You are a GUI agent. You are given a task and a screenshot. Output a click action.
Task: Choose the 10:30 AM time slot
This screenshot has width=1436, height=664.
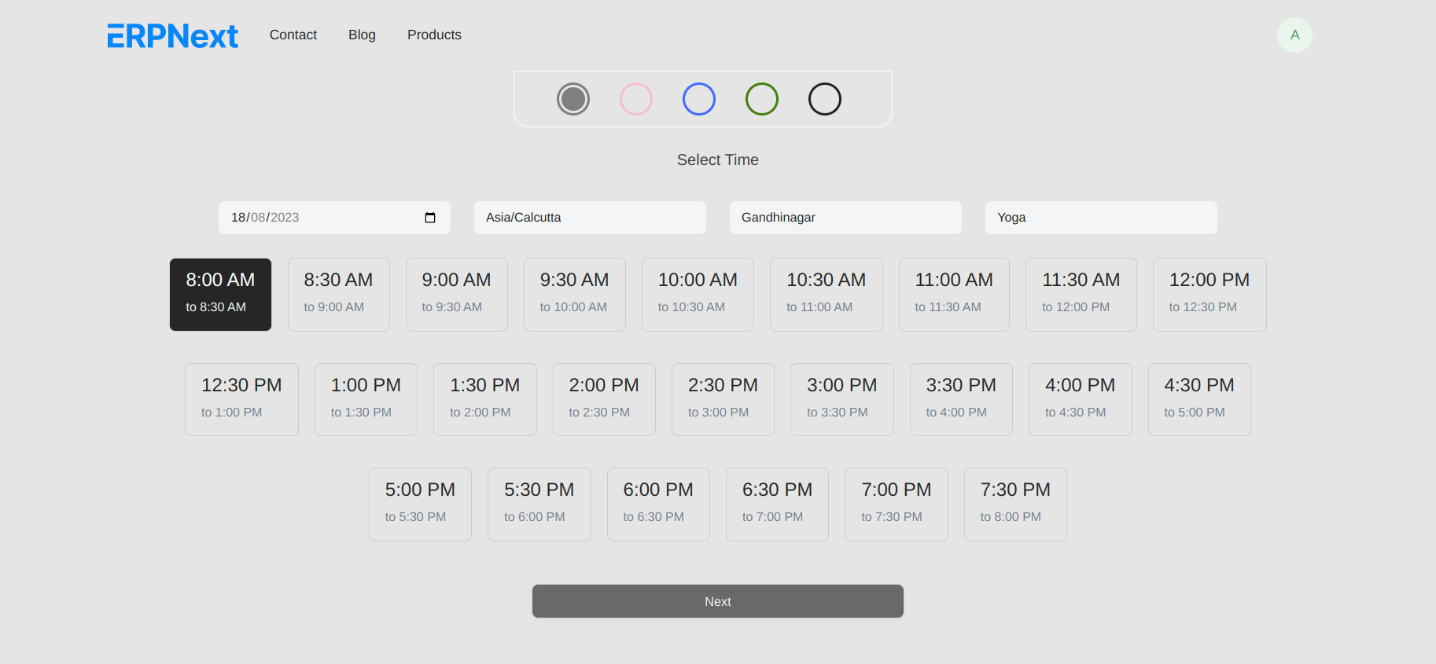point(827,295)
